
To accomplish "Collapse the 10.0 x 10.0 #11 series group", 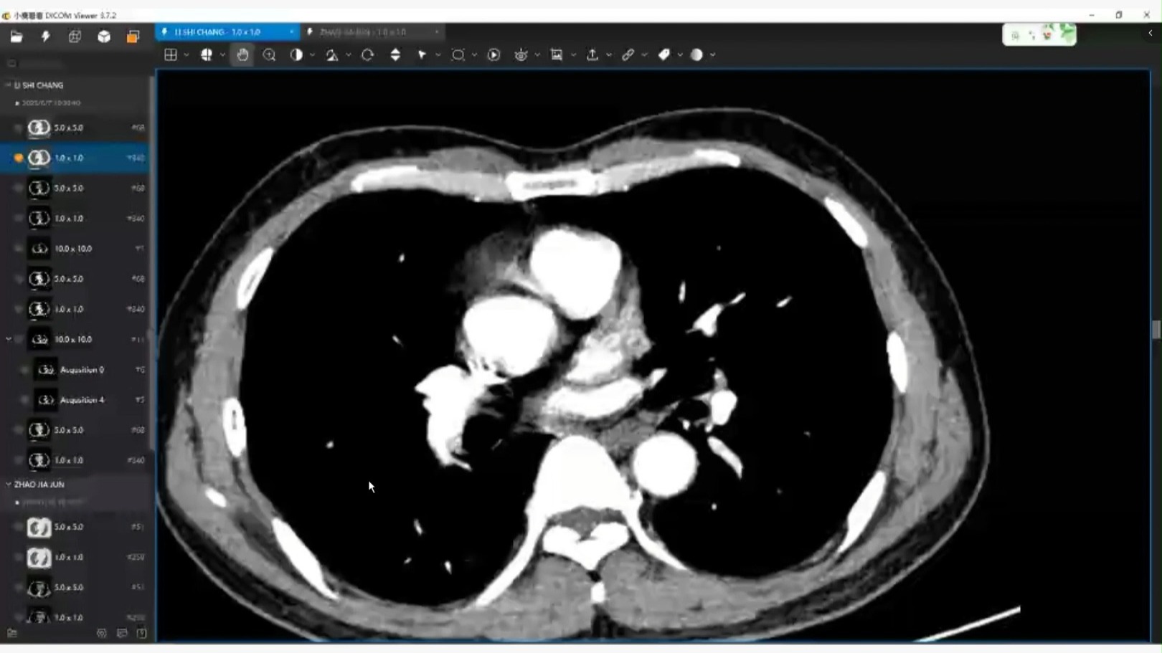I will click(9, 339).
